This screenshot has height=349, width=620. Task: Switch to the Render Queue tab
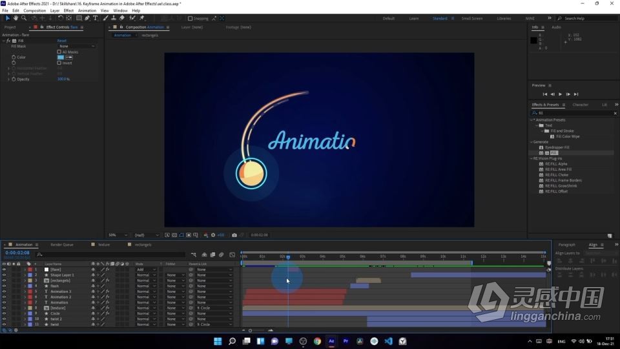point(62,245)
